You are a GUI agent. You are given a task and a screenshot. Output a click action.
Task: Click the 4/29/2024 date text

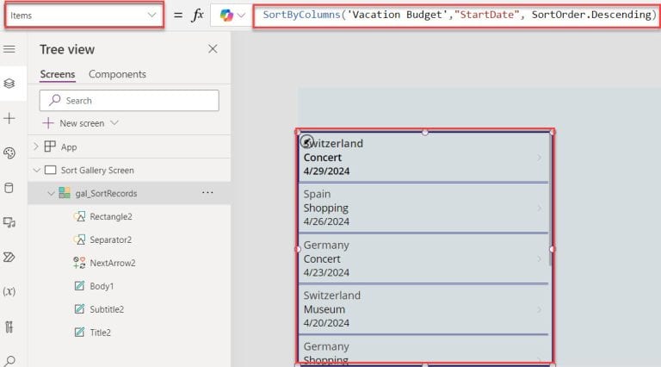[326, 171]
